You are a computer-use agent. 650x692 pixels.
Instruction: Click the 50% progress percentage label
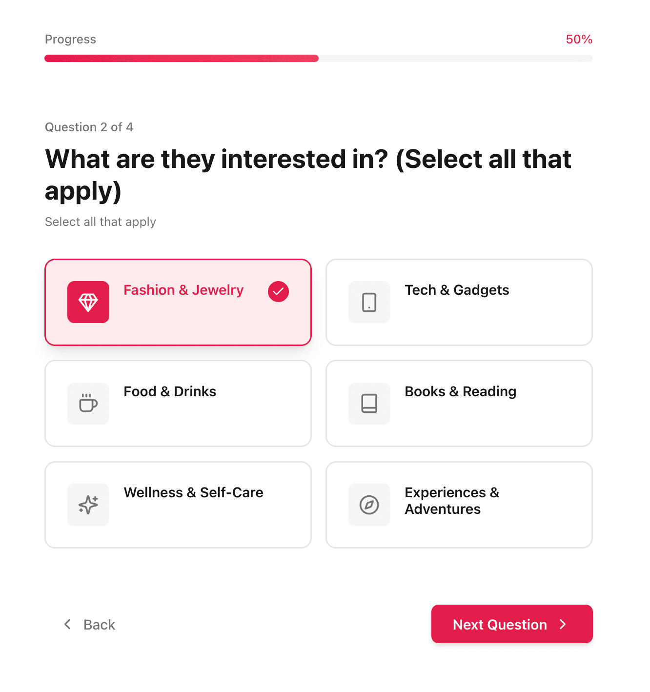click(x=579, y=40)
